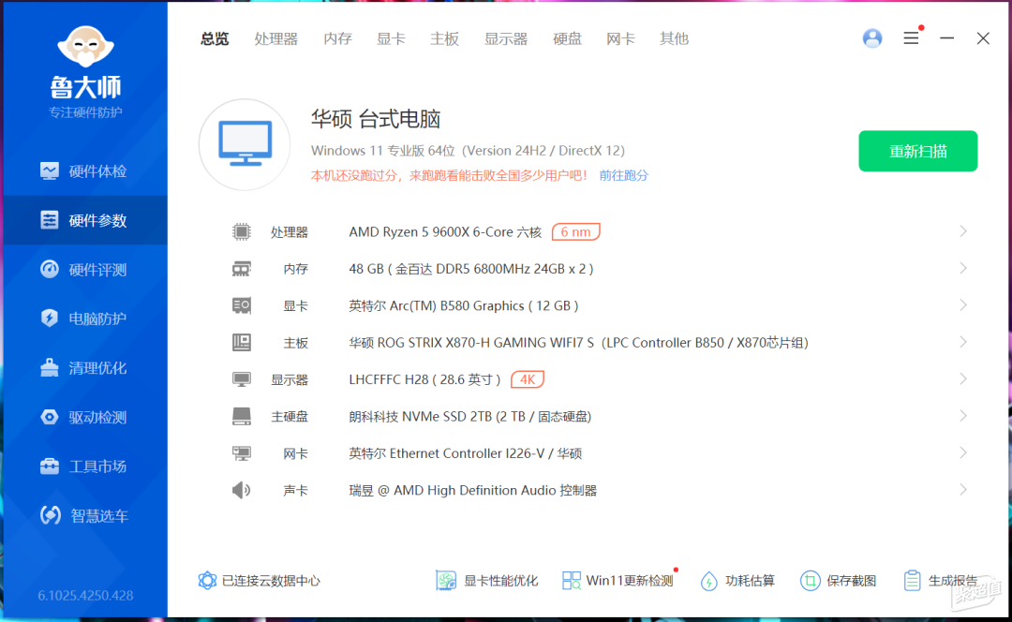This screenshot has height=622, width=1012.
Task: Click the 内存 memory module icon
Action: (242, 269)
